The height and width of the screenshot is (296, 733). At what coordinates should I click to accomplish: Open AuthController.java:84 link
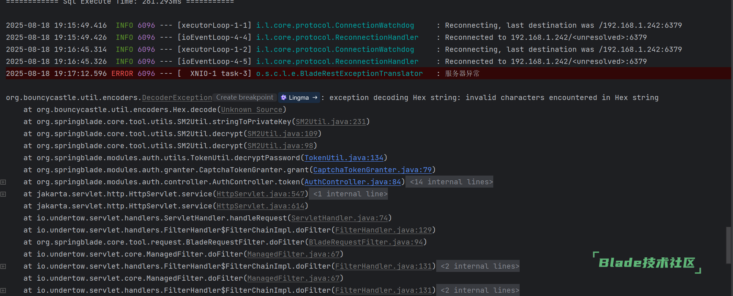pyautogui.click(x=353, y=182)
